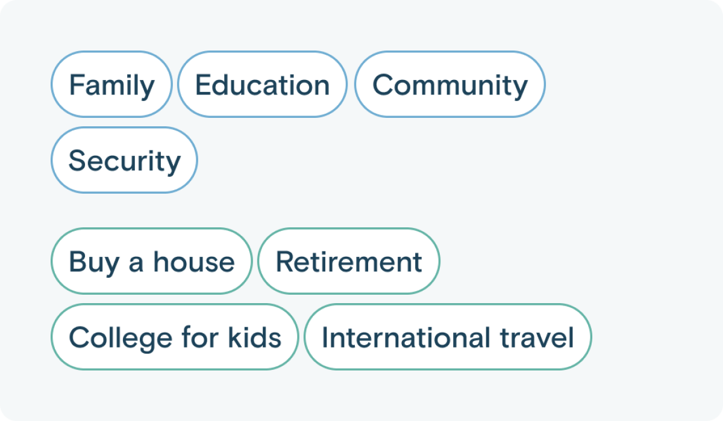Select International travel goal chip

(x=448, y=337)
